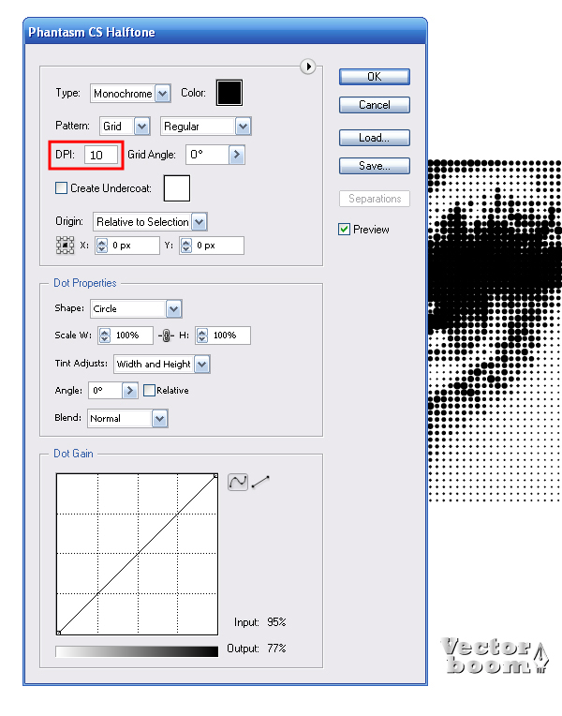Enable the Create Undercoat checkbox

(61, 188)
